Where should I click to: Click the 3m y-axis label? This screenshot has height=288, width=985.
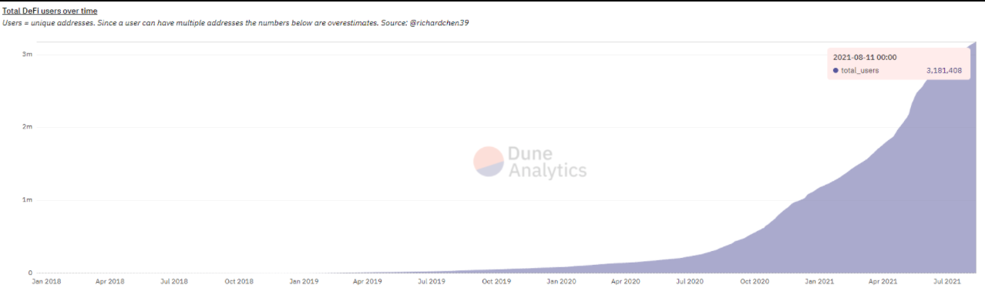pyautogui.click(x=27, y=54)
